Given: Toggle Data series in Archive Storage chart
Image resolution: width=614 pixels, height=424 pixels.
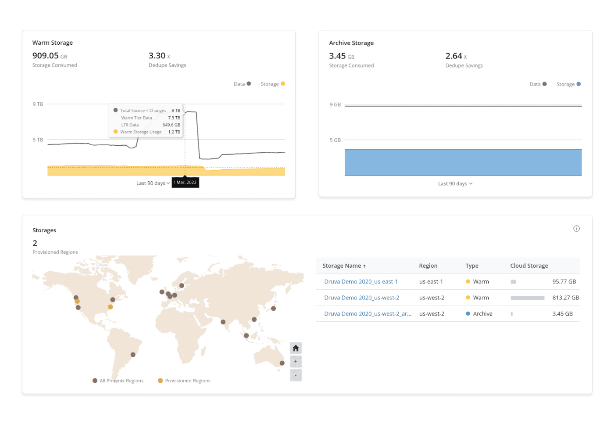Looking at the screenshot, I should [x=538, y=84].
